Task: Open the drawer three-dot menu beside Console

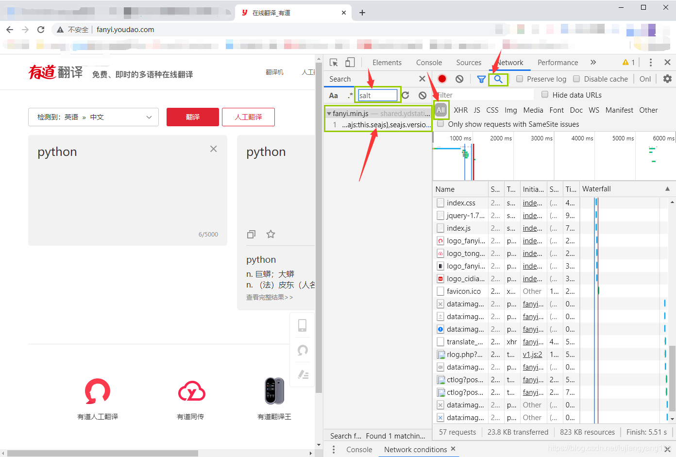Action: coord(333,450)
